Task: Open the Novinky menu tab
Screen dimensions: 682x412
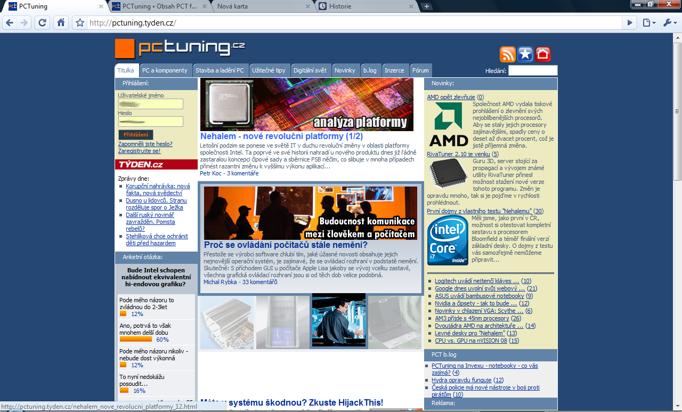Action: pos(345,70)
